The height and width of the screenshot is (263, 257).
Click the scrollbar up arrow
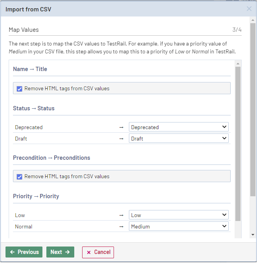point(238,64)
